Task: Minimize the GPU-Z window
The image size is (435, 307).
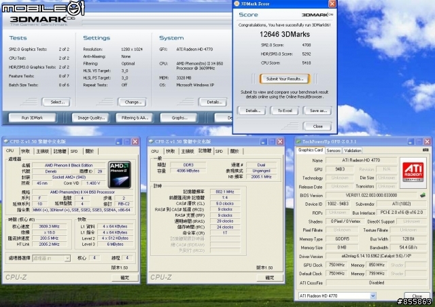Action: tap(411, 142)
